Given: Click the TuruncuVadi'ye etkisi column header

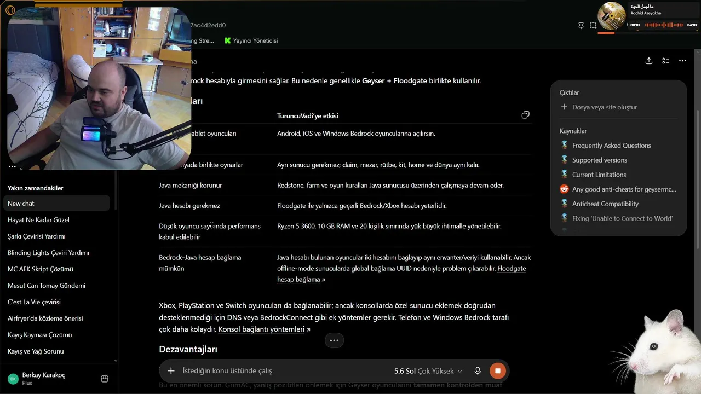Looking at the screenshot, I should pyautogui.click(x=308, y=116).
